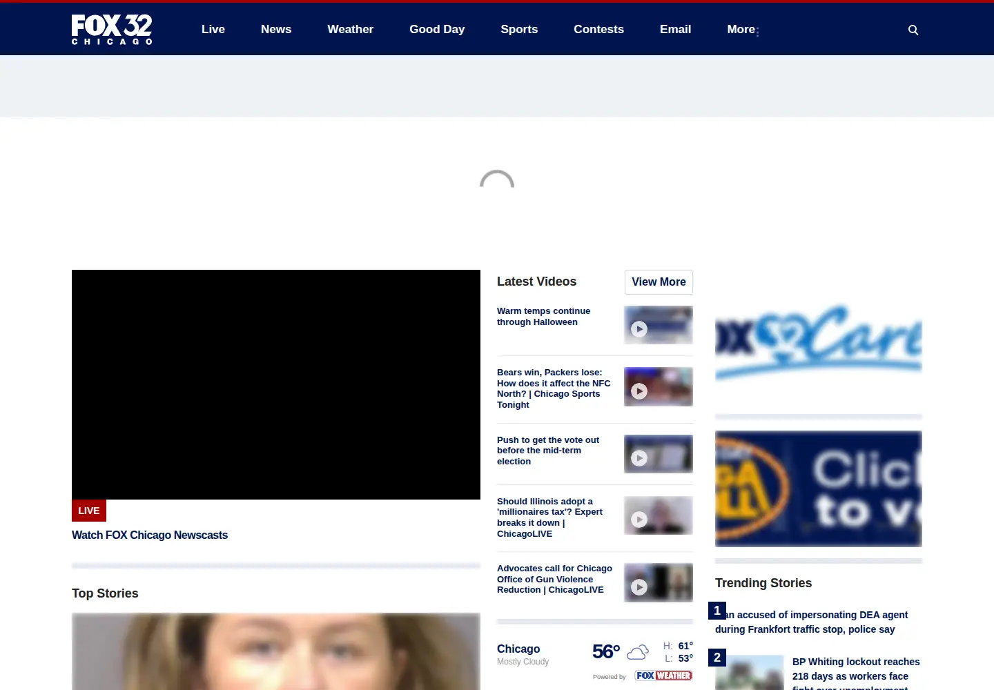Open the Email menu item
The width and height of the screenshot is (994, 690).
pos(675,29)
